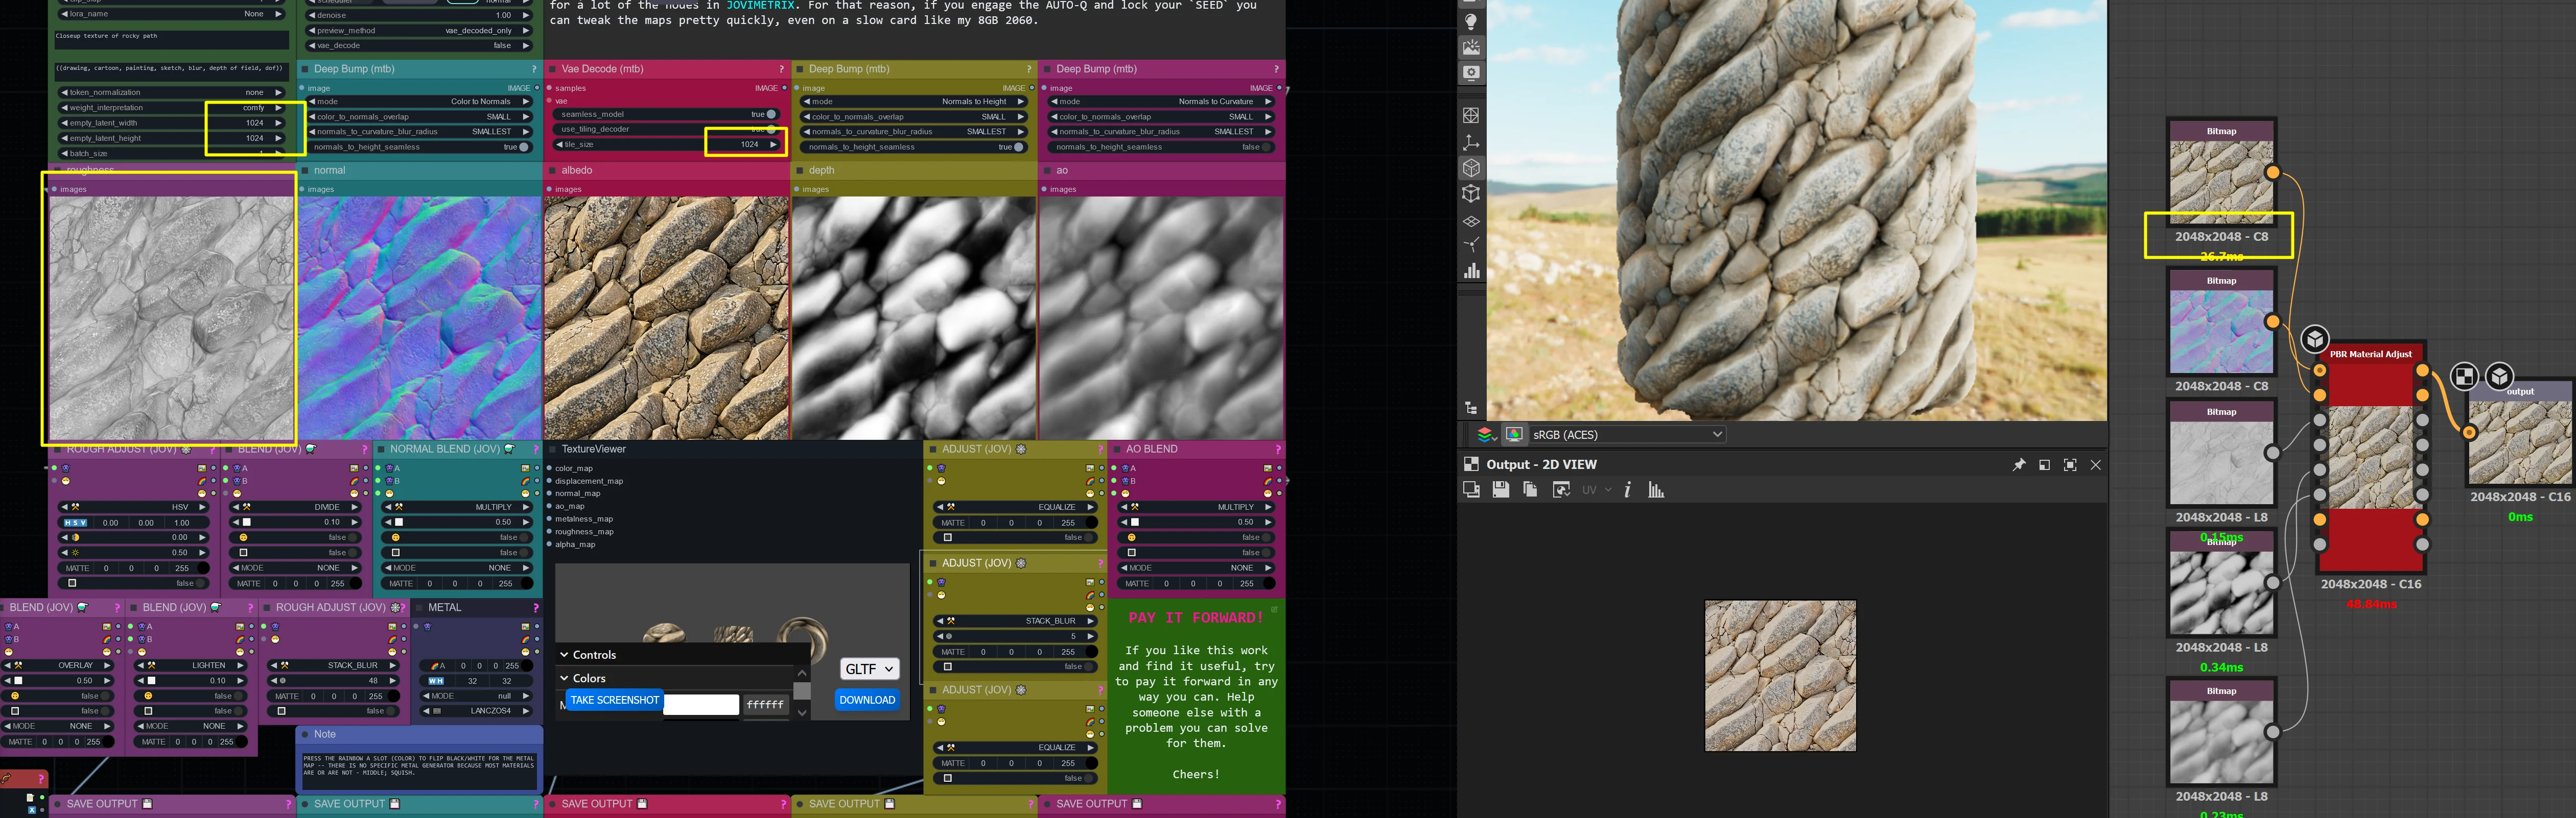
Task: Save the 2D view output with floppy icon
Action: [1500, 489]
